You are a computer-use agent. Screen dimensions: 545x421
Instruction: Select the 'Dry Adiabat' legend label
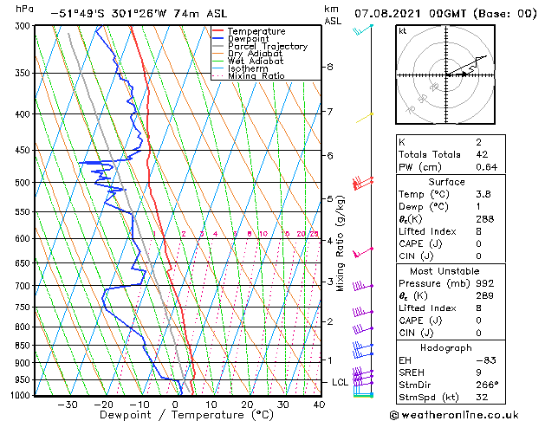pos(255,54)
